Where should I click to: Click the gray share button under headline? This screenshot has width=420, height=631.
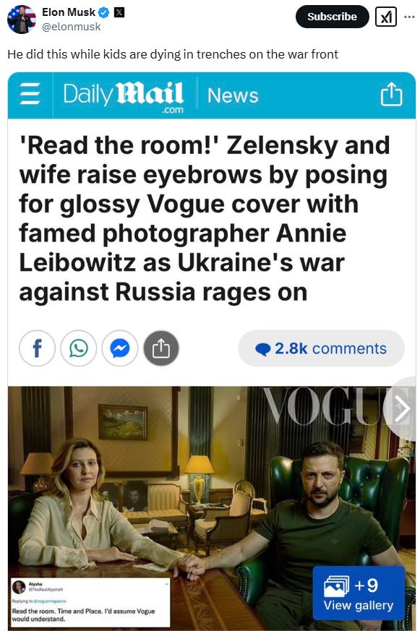(x=161, y=348)
